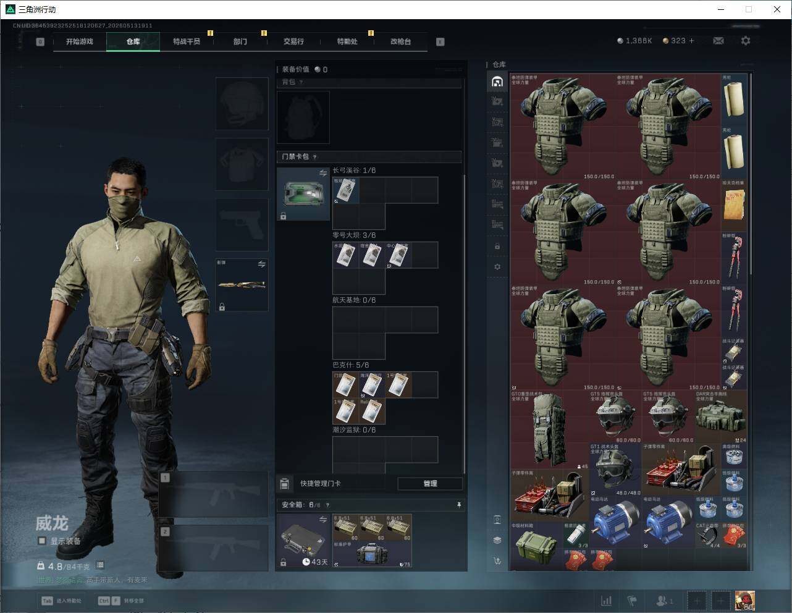The height and width of the screenshot is (613, 792).
Task: Click swap arrows on the card case
Action: [322, 174]
